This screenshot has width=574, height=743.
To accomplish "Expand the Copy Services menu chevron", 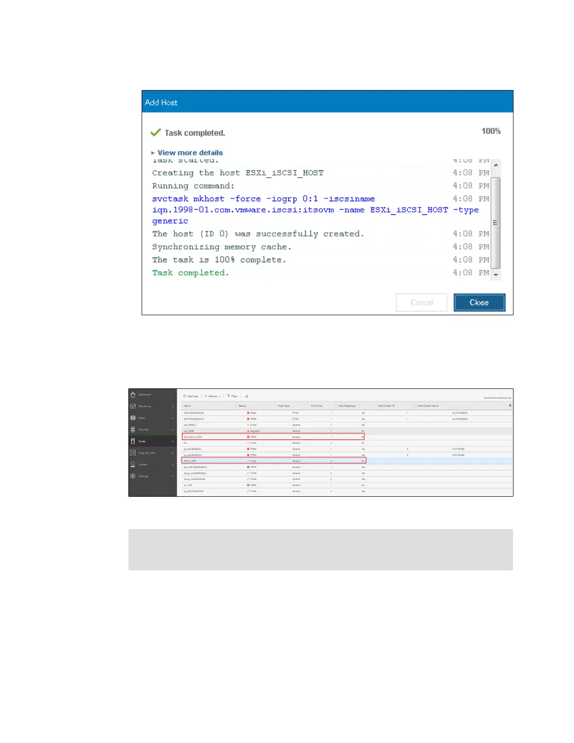I will pos(173,453).
